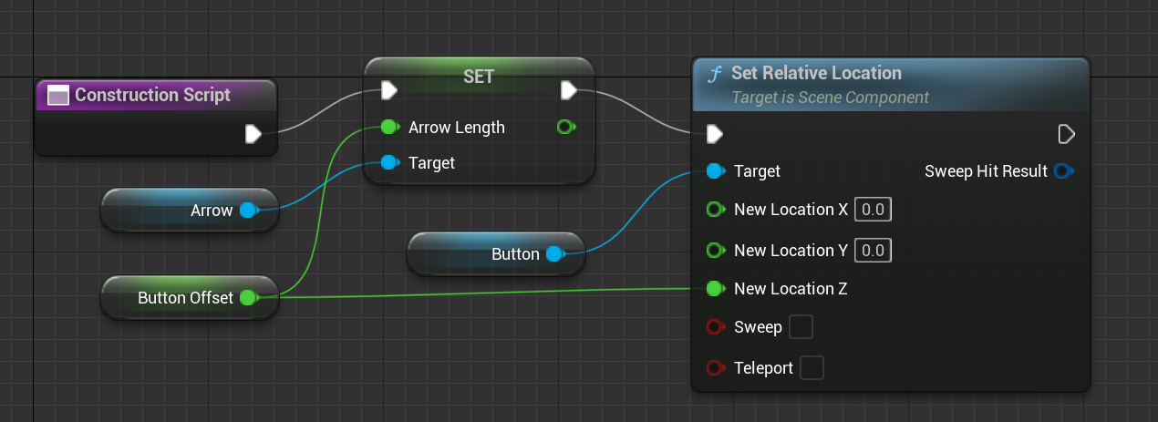Enable the Sweep checkbox

[x=800, y=327]
